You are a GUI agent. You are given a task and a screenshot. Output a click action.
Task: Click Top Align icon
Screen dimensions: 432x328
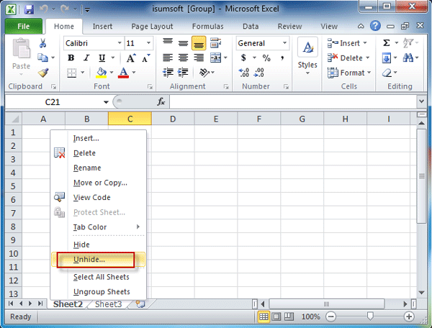coord(168,42)
